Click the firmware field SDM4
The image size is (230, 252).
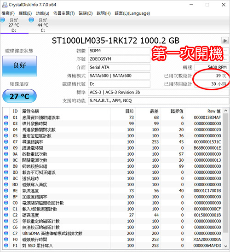coord(119,51)
